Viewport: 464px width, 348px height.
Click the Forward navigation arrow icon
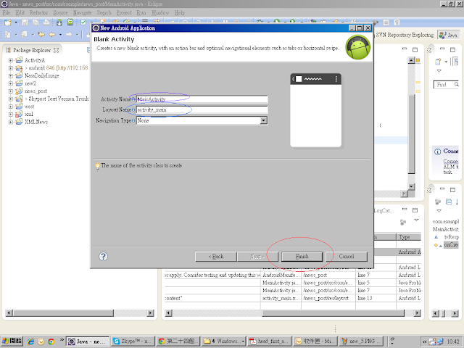click(69, 35)
